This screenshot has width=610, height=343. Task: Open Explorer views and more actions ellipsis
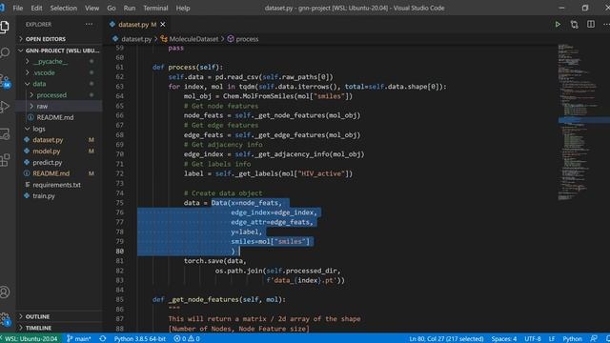coord(89,24)
